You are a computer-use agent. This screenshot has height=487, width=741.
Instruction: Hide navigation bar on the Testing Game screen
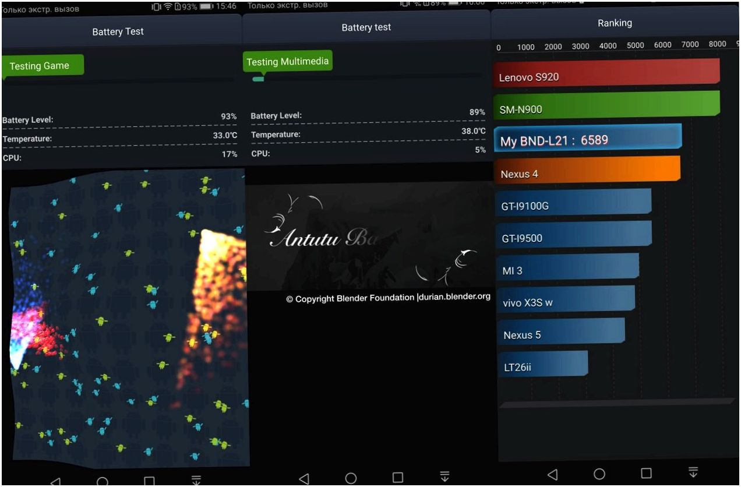[196, 481]
